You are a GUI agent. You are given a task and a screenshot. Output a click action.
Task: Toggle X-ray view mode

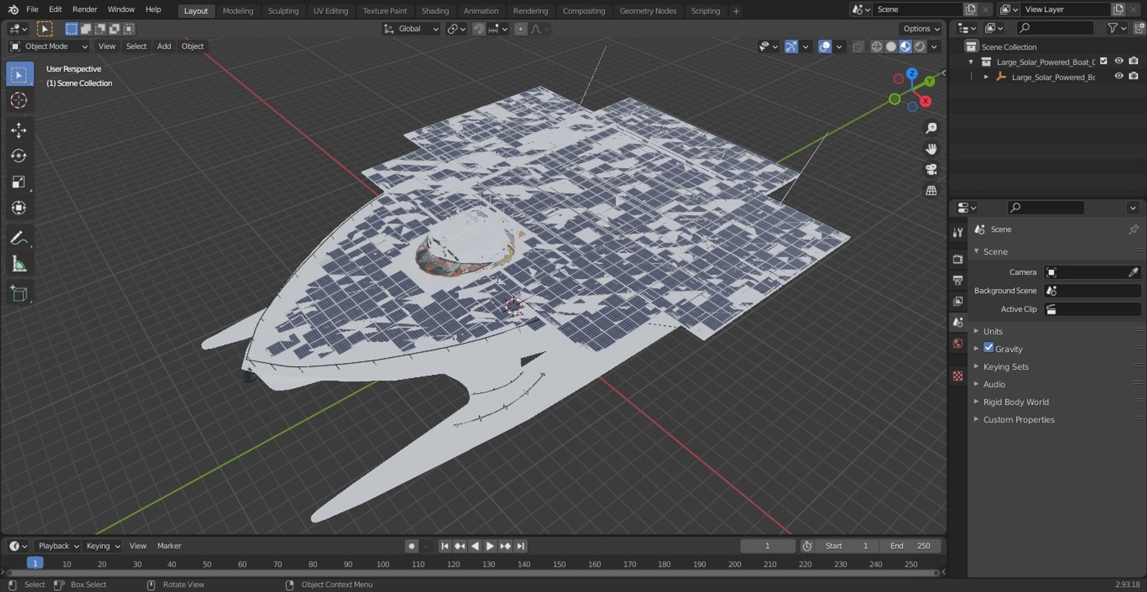(x=858, y=47)
